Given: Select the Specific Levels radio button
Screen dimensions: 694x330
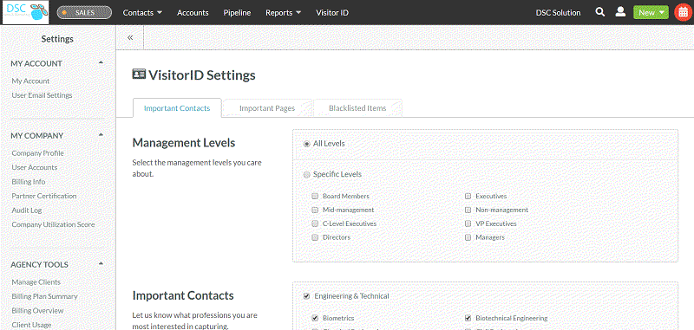Looking at the screenshot, I should pyautogui.click(x=306, y=174).
